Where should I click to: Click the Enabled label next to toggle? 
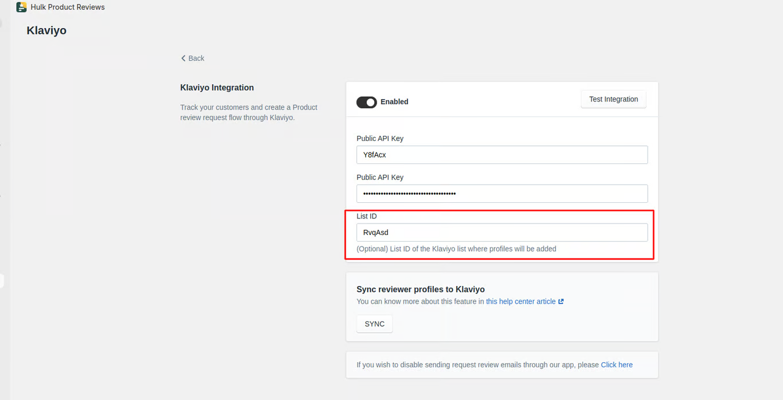(394, 102)
